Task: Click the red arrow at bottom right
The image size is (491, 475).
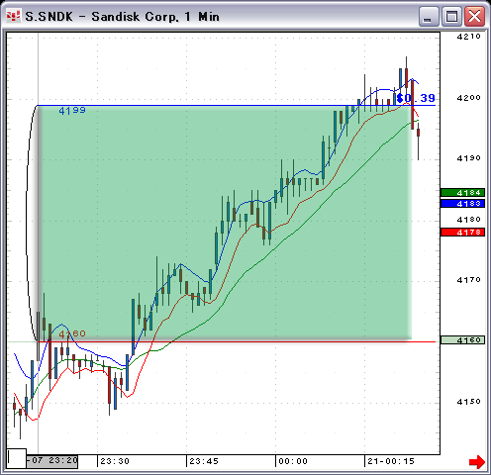Action: (x=477, y=462)
